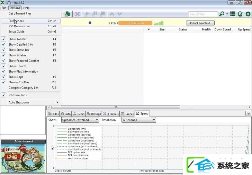252x175 pixels.
Task: Toggle Show Plus Information option
Action: tap(30, 72)
